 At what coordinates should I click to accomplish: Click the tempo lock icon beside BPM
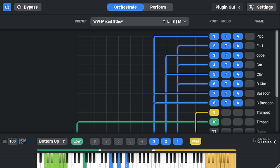tap(5, 141)
